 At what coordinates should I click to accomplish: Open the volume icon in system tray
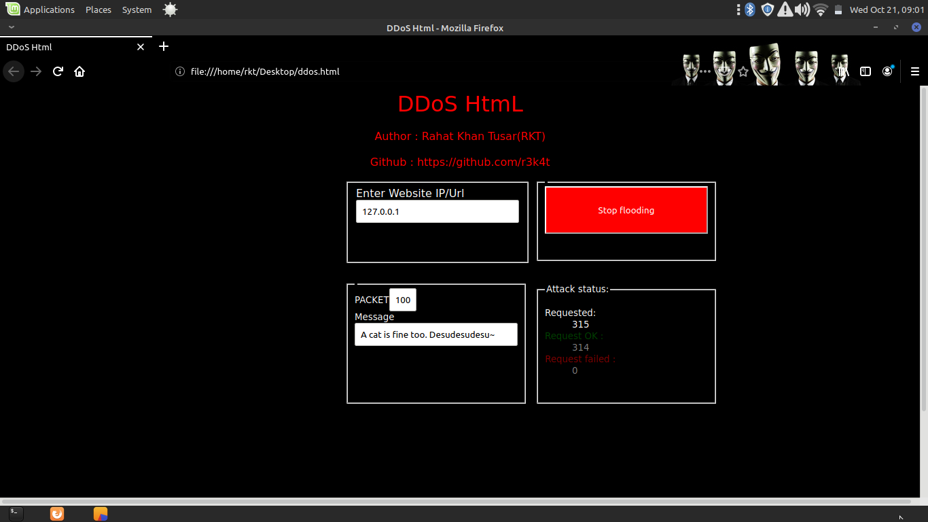[802, 9]
